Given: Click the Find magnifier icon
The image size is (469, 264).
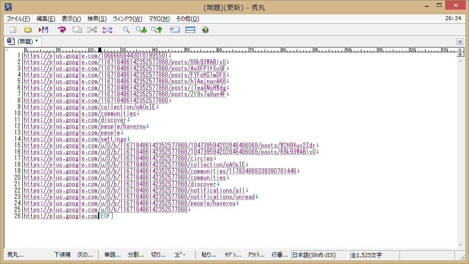Looking at the screenshot, I should tap(126, 30).
